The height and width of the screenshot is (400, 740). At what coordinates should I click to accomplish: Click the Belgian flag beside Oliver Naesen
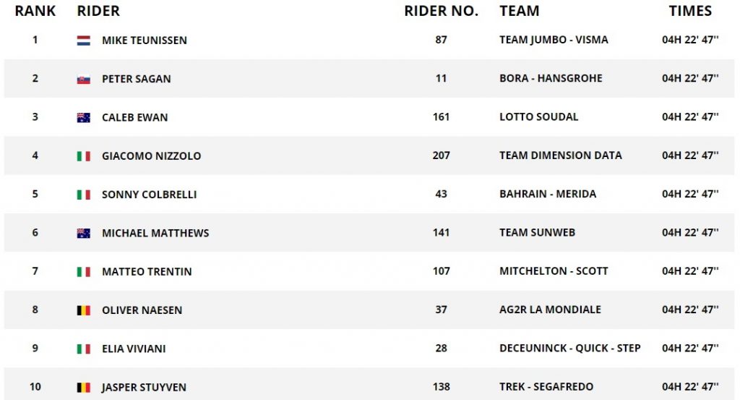84,310
